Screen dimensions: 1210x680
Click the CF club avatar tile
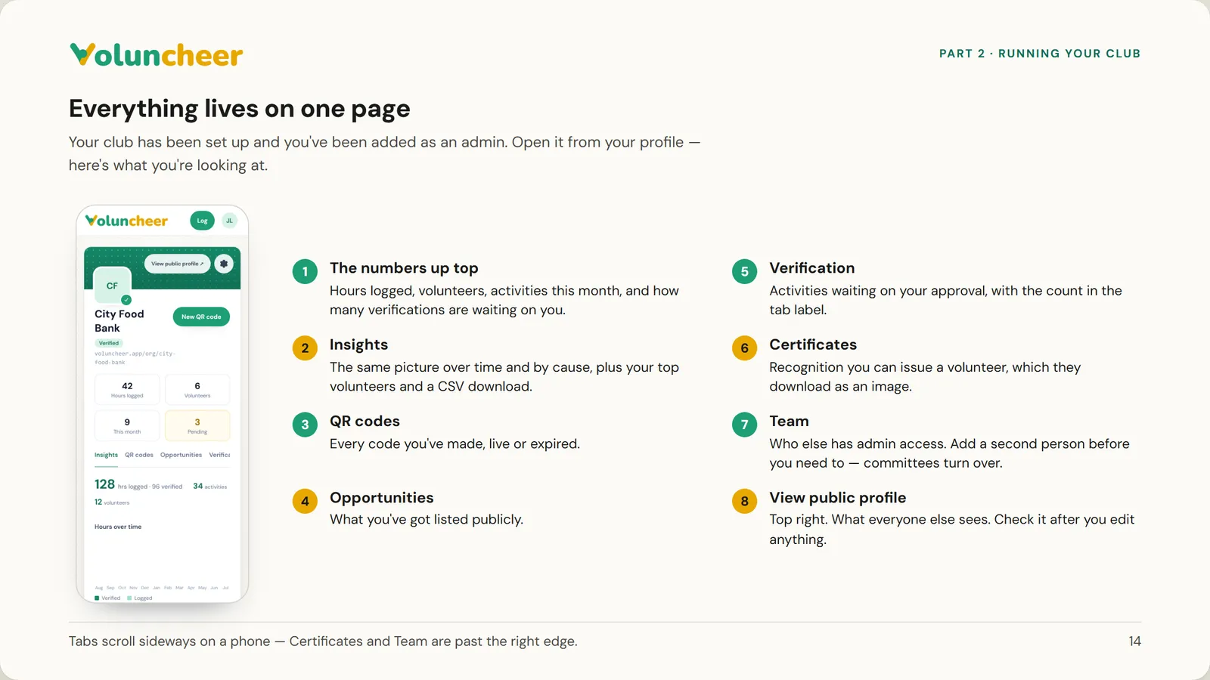(x=112, y=286)
